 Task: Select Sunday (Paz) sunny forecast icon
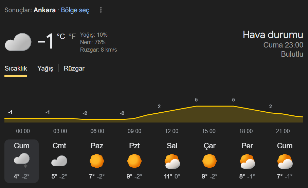[97, 161]
